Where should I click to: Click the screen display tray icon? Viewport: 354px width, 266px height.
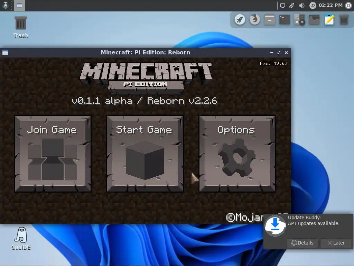click(283, 6)
